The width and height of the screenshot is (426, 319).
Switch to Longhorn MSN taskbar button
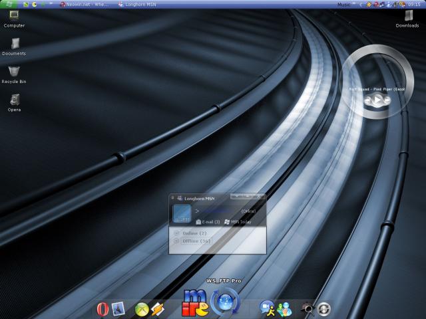137,4
